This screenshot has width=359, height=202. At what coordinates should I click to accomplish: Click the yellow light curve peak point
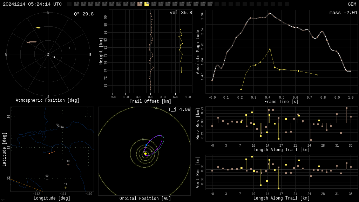pyautogui.click(x=270, y=49)
